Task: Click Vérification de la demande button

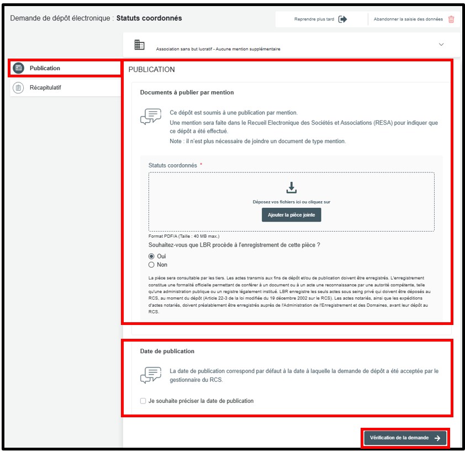Action: tap(405, 438)
